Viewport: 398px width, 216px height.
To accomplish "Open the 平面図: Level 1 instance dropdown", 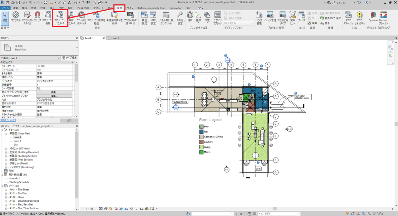I will [x=31, y=57].
